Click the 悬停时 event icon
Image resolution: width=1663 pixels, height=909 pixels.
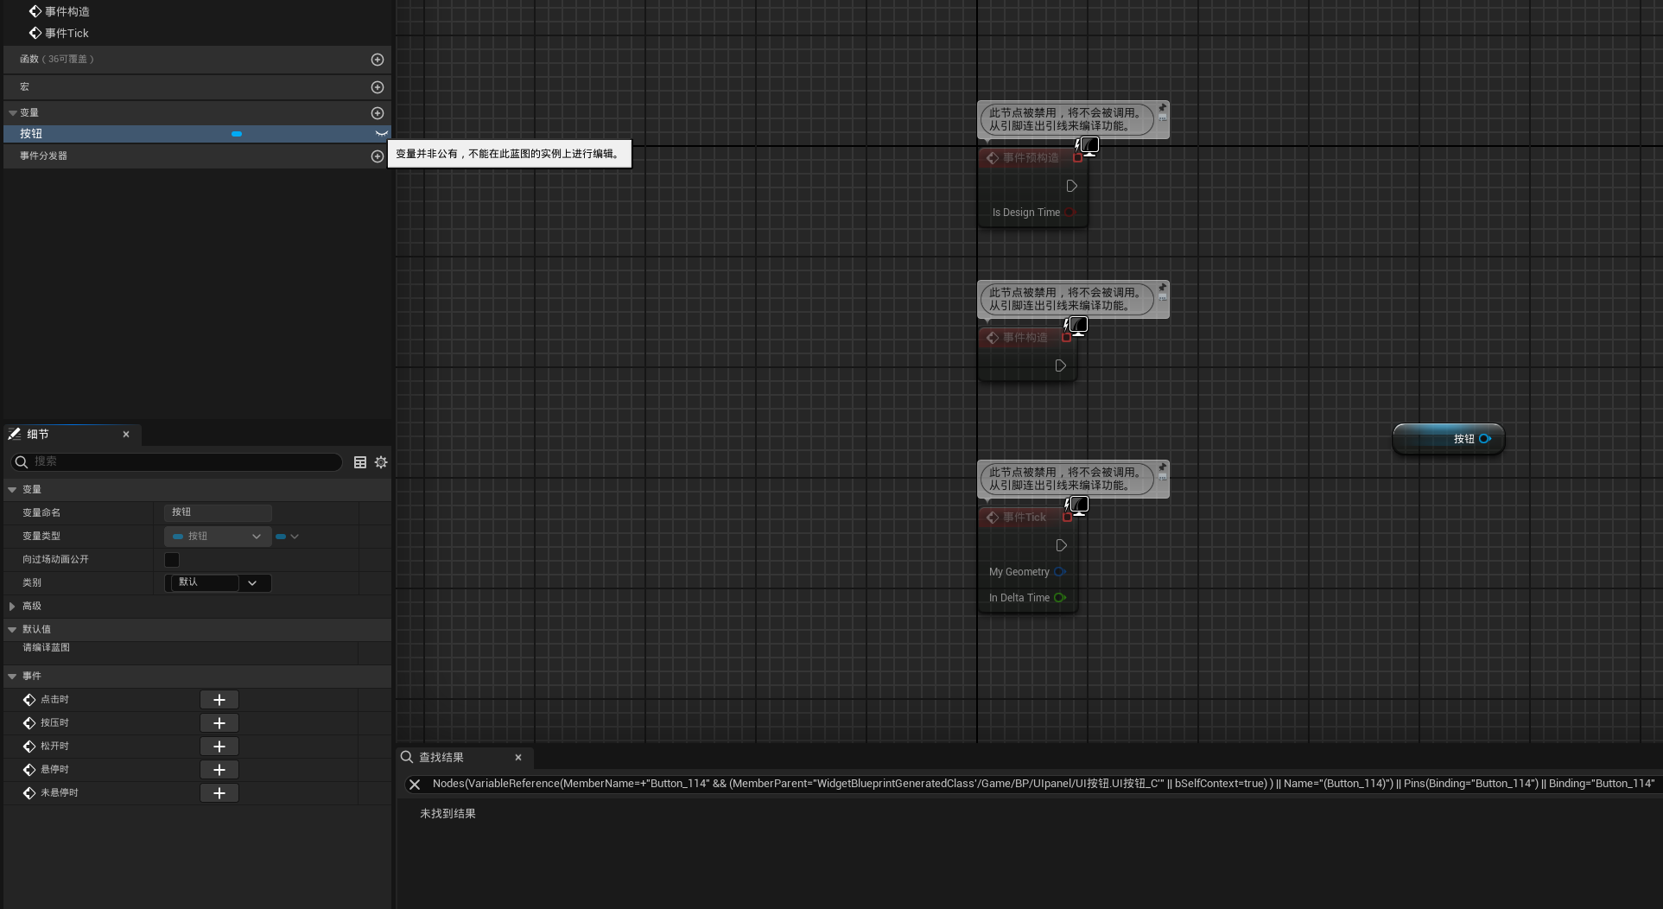coord(29,770)
